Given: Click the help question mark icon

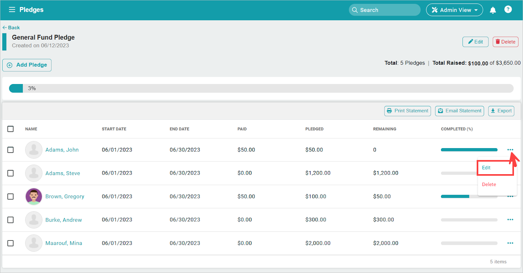Looking at the screenshot, I should coord(508,9).
